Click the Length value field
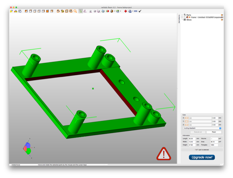Viewport: 233px width, 178px height. pyautogui.click(x=192, y=139)
